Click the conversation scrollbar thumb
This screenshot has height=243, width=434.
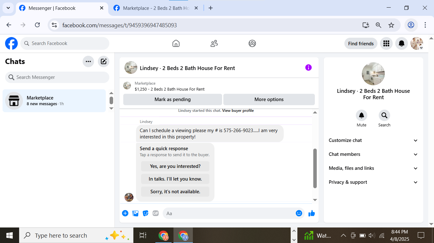click(315, 168)
